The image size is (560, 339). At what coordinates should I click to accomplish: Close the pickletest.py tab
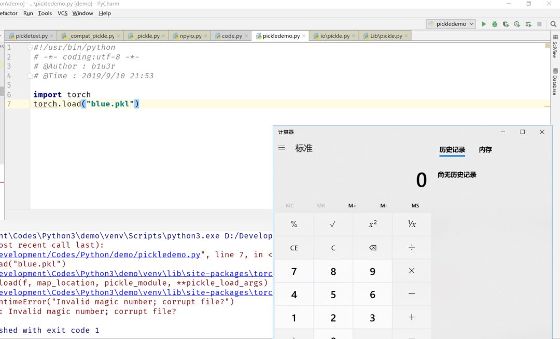[52, 36]
